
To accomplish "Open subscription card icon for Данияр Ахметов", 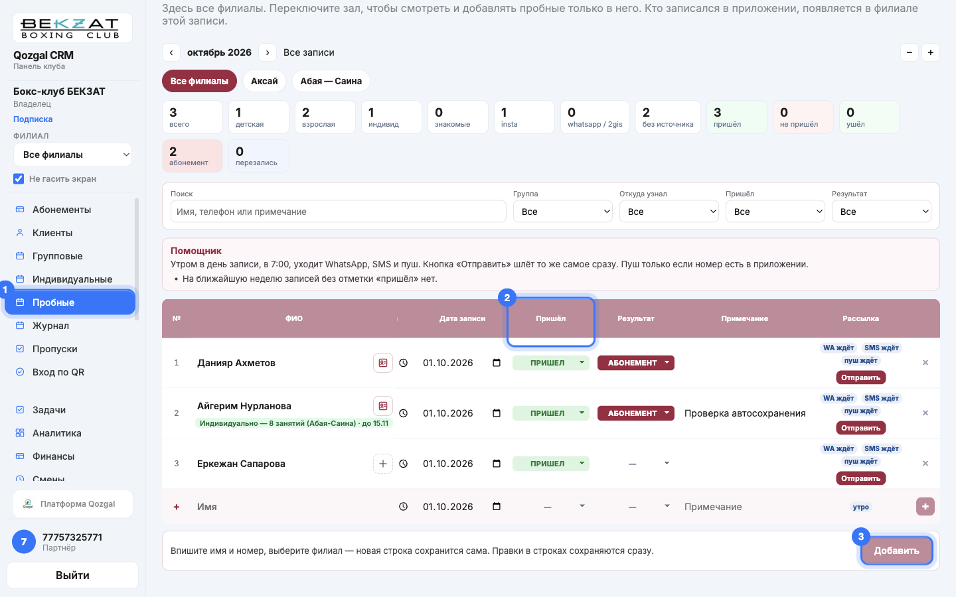I will [x=383, y=363].
